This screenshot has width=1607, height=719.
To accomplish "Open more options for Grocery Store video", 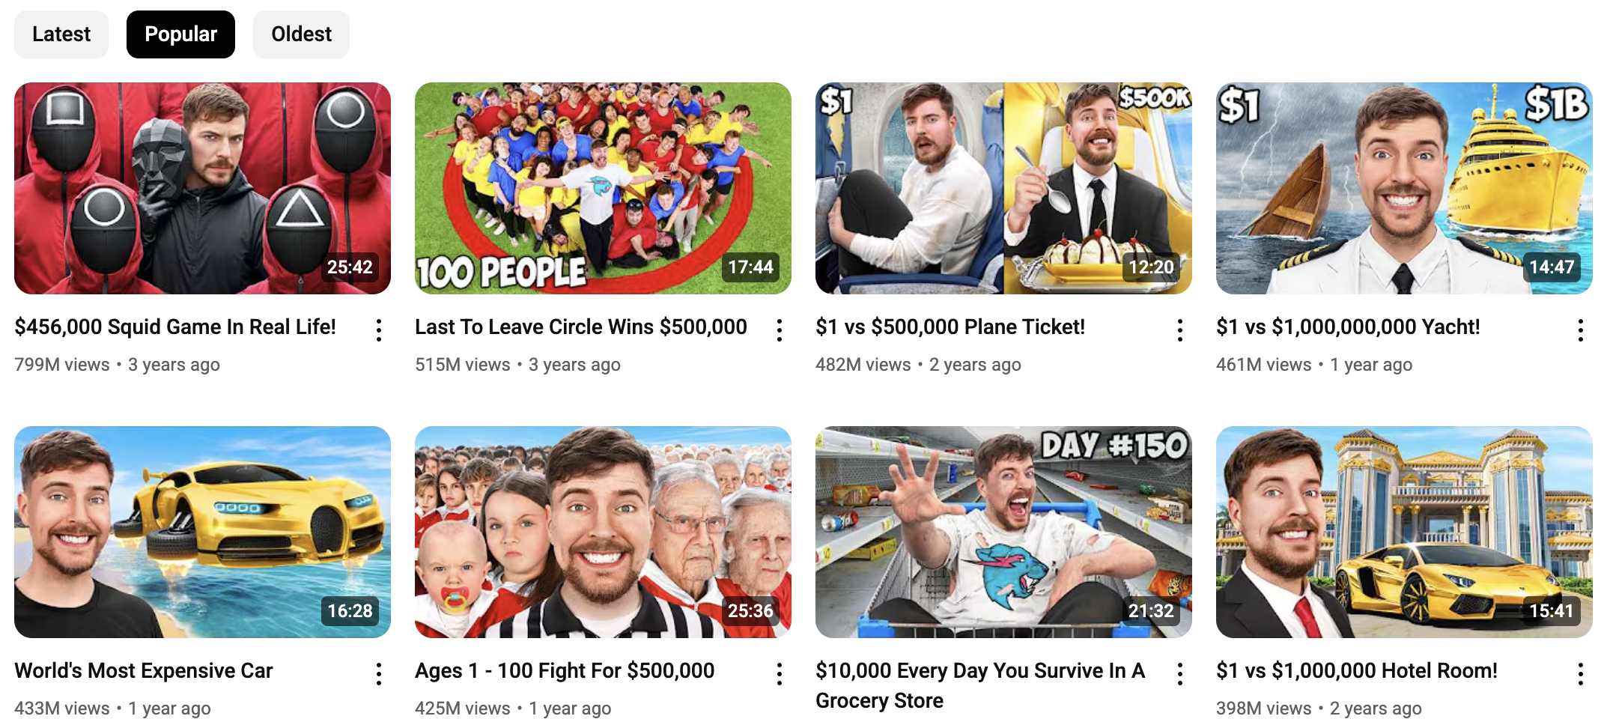I will coord(1180,674).
